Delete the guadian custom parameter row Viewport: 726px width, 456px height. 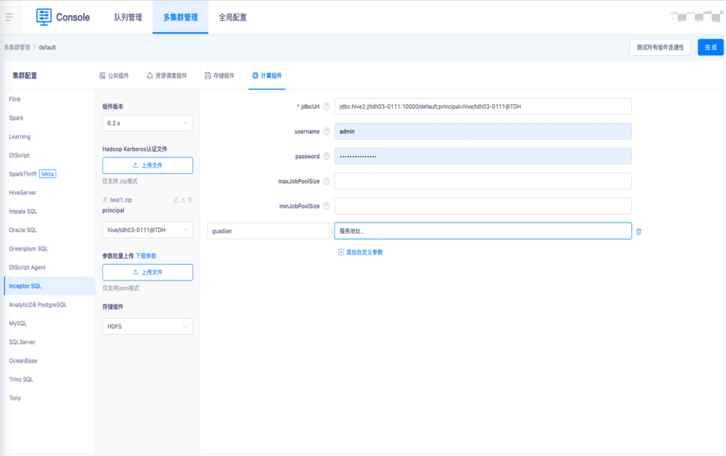tap(639, 231)
